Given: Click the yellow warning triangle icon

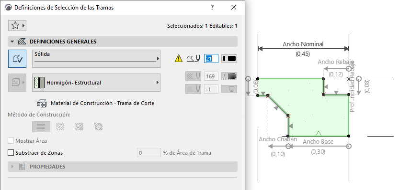Looking at the screenshot, I should (179, 59).
